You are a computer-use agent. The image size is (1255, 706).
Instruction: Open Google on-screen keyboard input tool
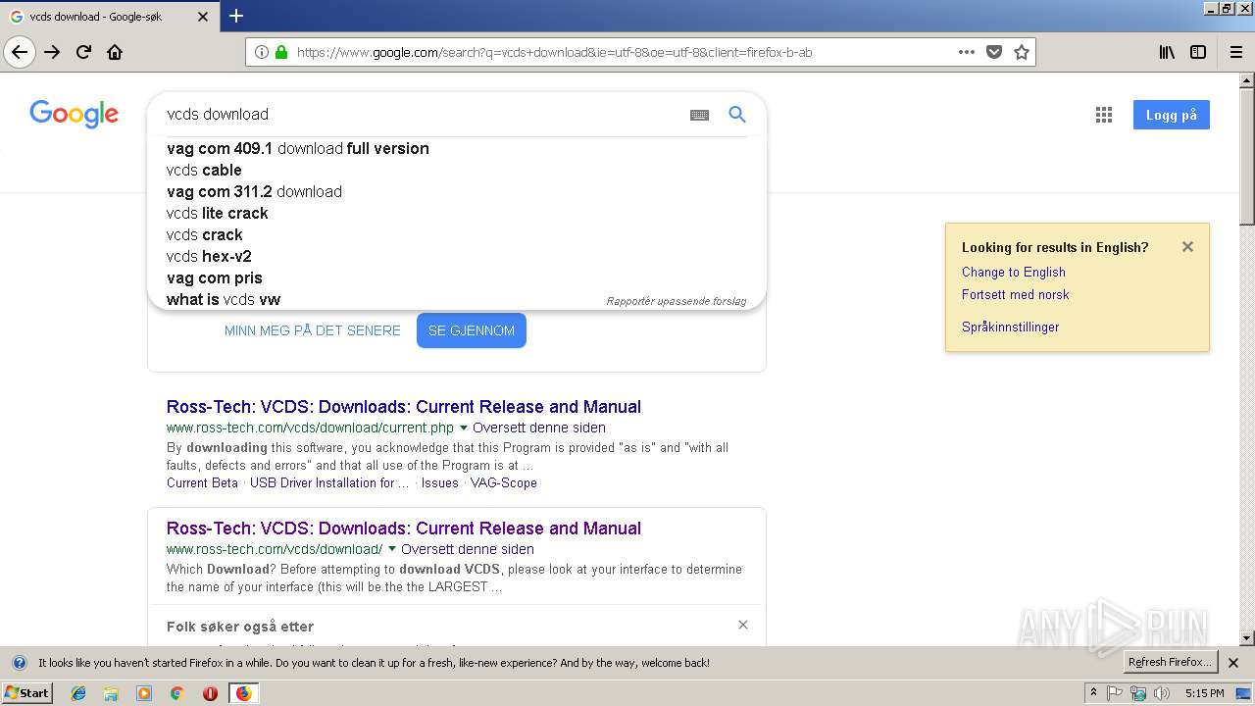coord(699,115)
